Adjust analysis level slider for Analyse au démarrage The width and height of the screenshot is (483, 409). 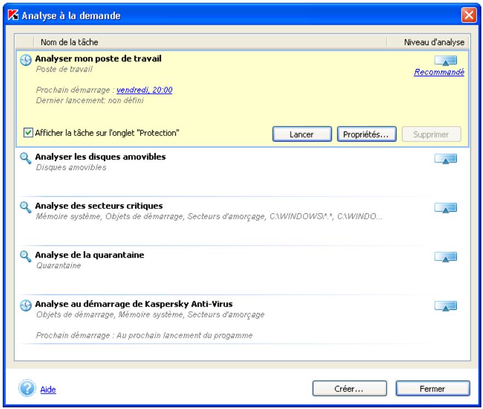(445, 306)
